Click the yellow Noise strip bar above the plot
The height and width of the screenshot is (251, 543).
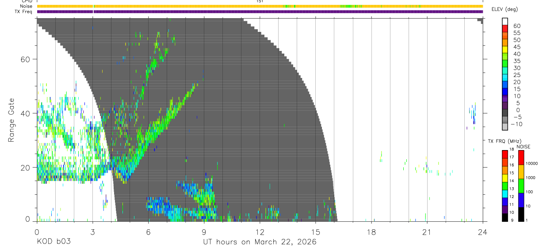(x=260, y=6)
